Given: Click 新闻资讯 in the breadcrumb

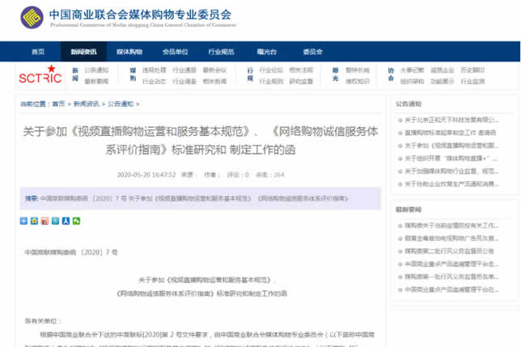Looking at the screenshot, I should click(x=87, y=104).
